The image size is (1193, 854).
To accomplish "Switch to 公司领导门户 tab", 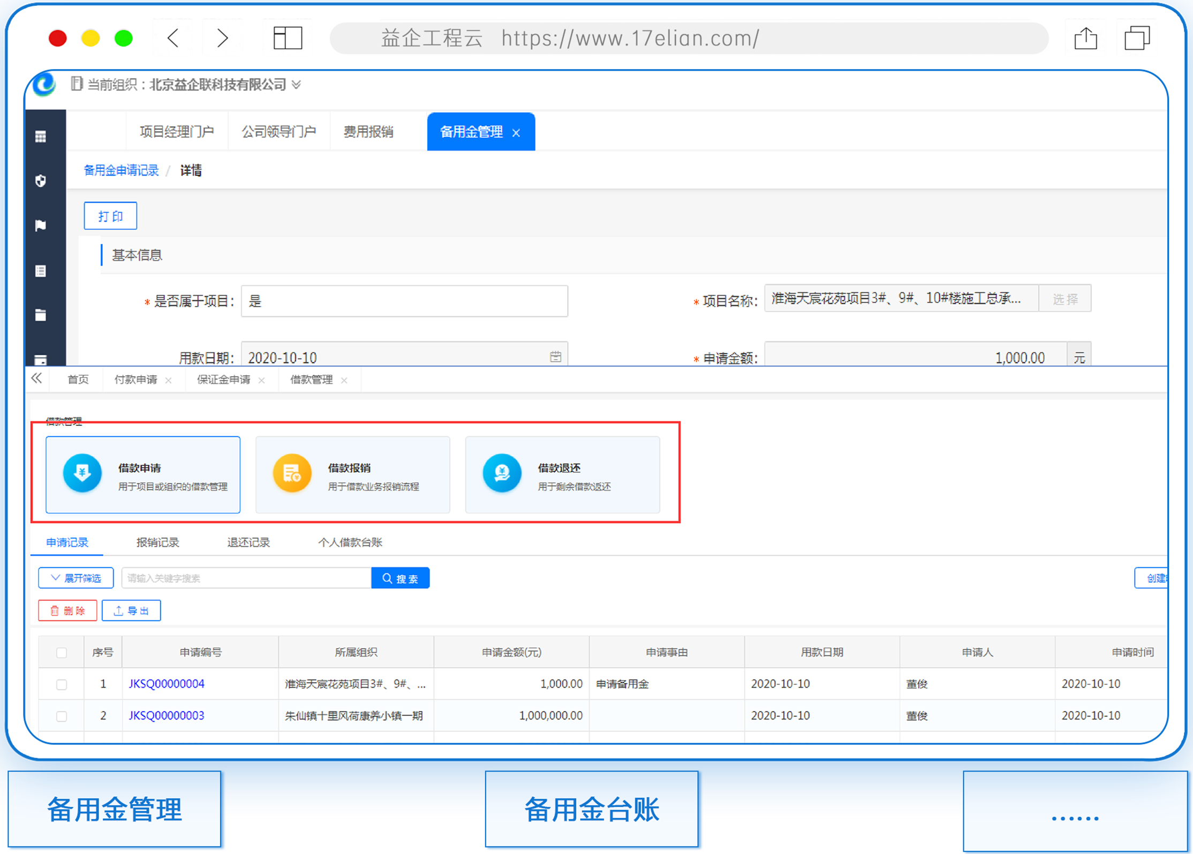I will [278, 132].
